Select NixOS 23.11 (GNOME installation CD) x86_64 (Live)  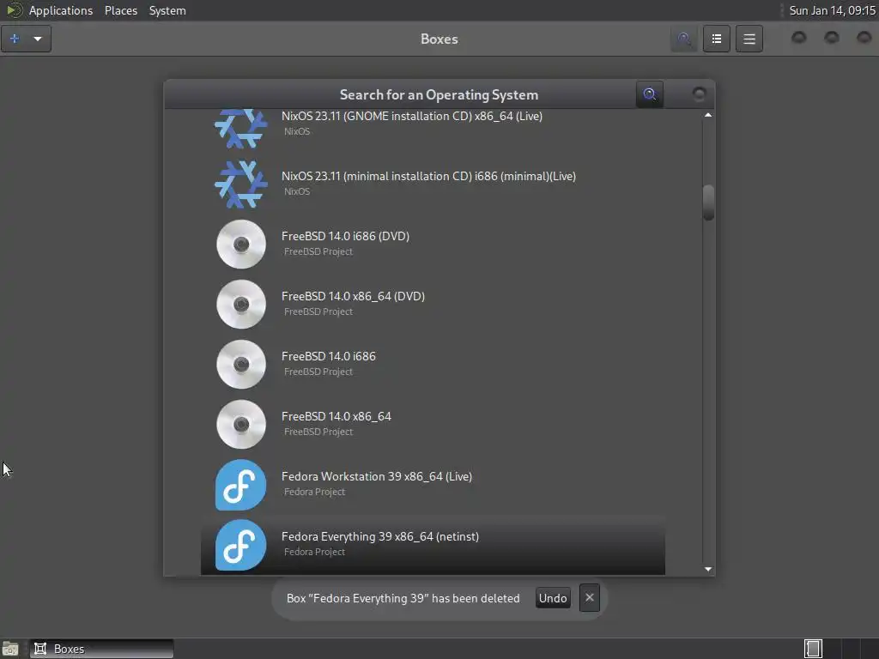(x=412, y=116)
